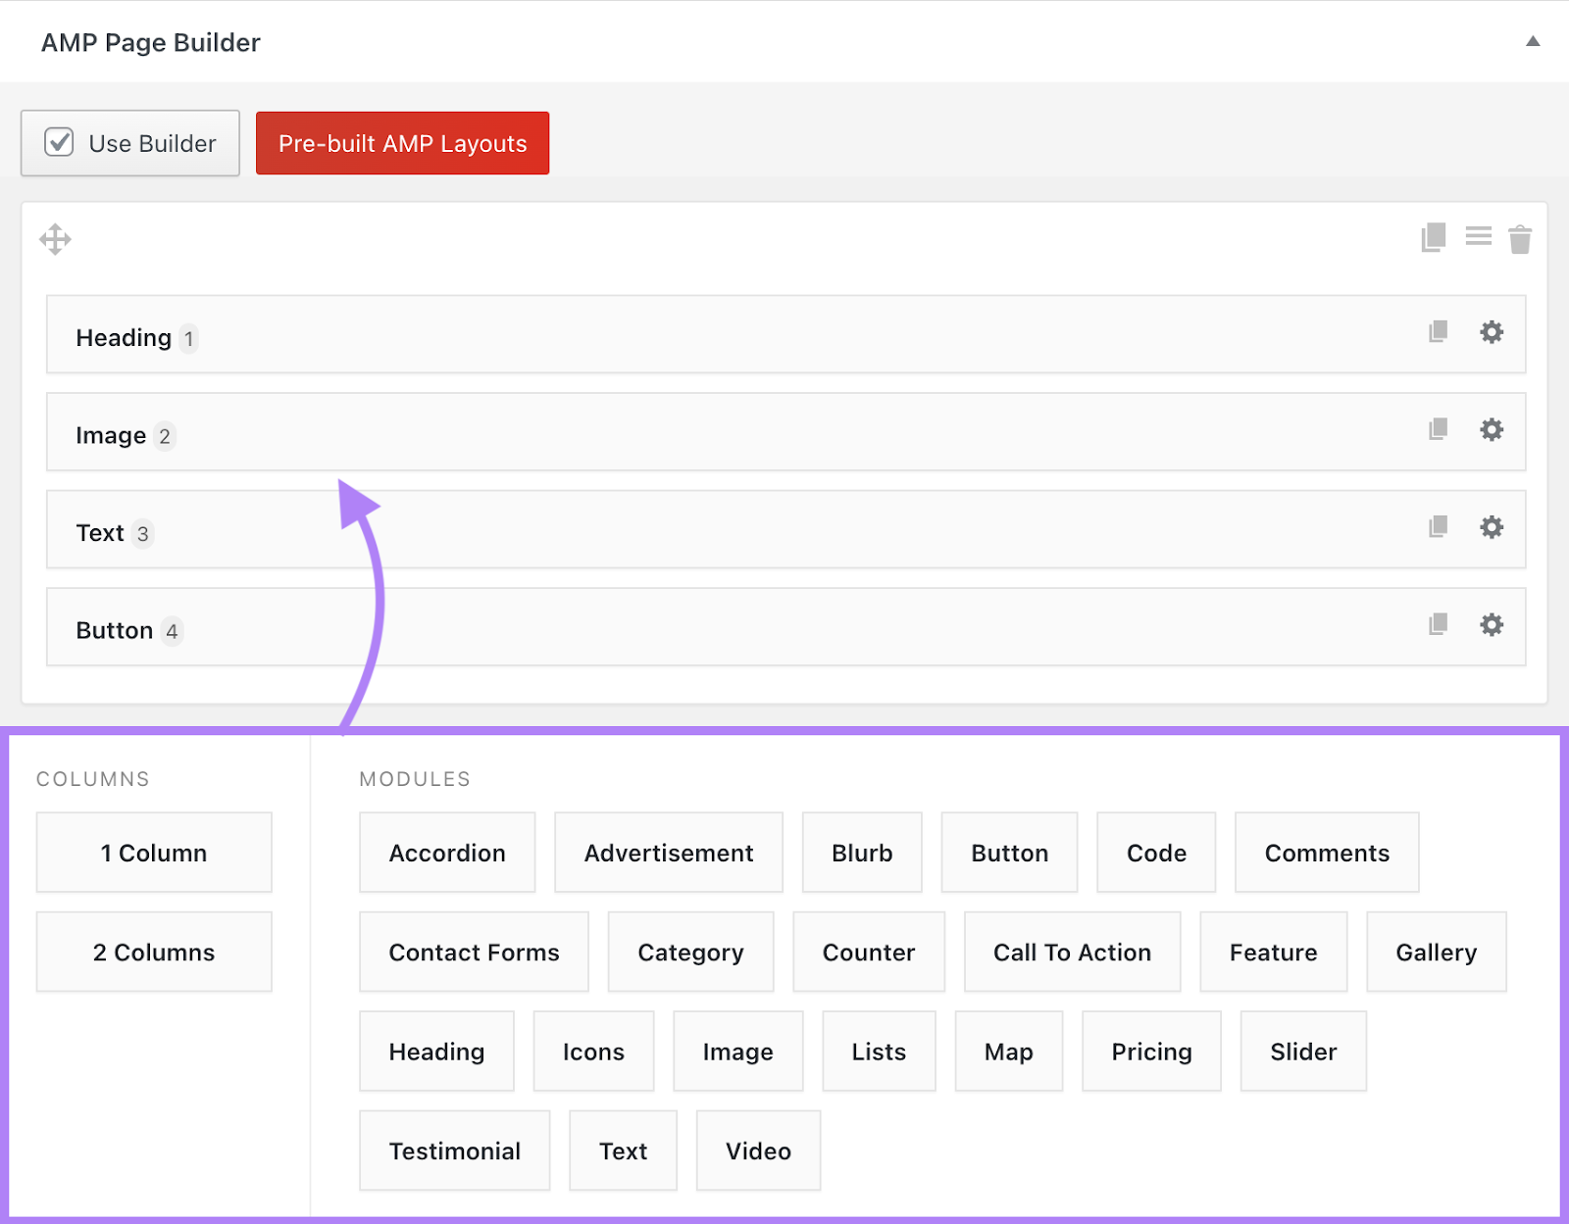The width and height of the screenshot is (1569, 1224).
Task: Open settings gear for the Heading module
Action: (x=1491, y=333)
